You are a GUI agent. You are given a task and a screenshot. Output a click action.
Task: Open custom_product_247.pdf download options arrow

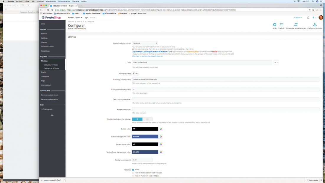(64, 180)
